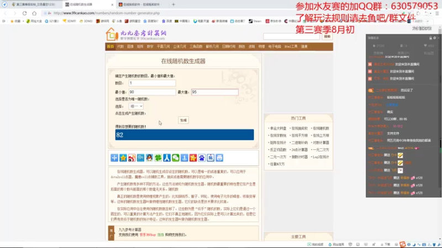Click the Sogou input method tray icon
The width and height of the screenshot is (442, 248).
(402, 244)
